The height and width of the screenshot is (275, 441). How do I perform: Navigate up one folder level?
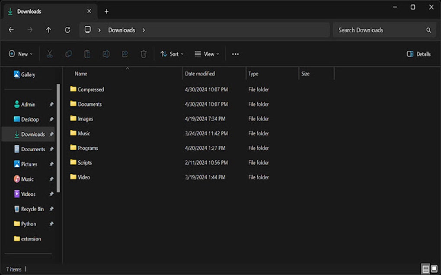pyautogui.click(x=48, y=30)
